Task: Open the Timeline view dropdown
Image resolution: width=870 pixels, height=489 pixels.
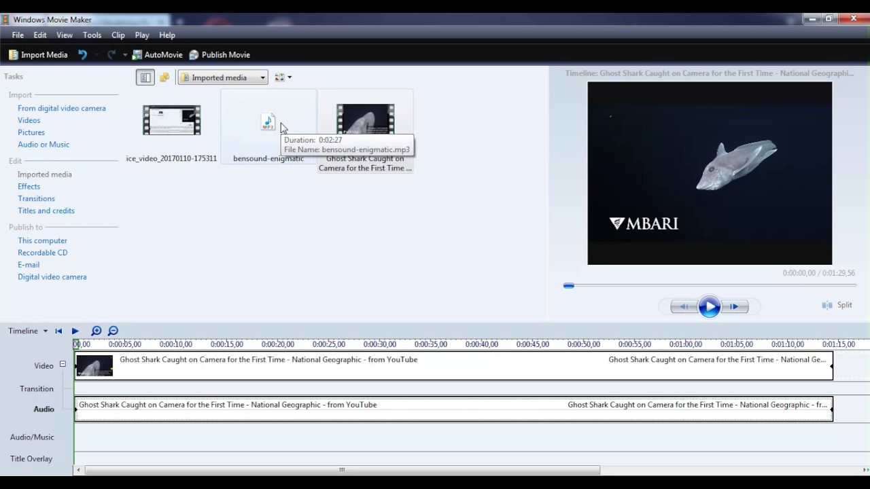Action: click(x=28, y=331)
